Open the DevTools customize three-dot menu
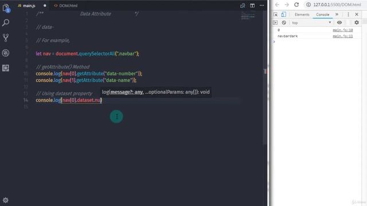The height and width of the screenshot is (206, 367). pyautogui.click(x=348, y=14)
